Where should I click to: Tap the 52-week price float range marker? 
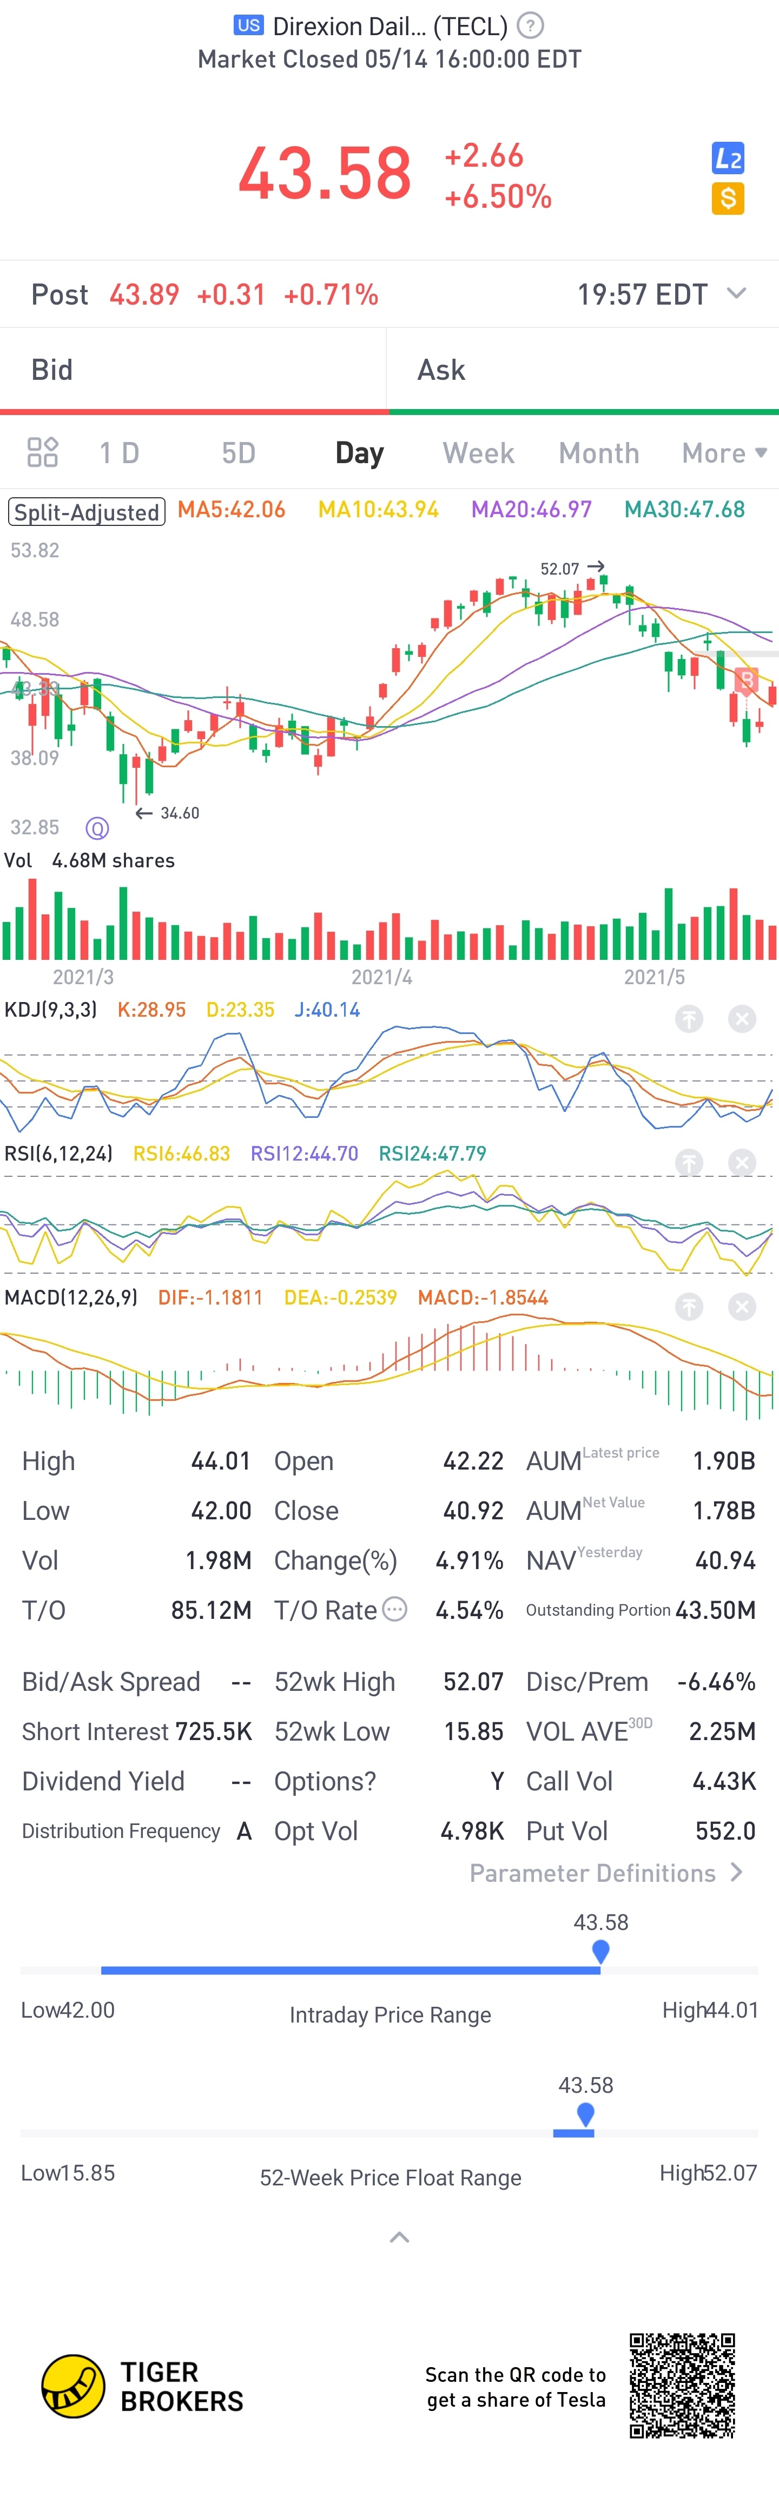[x=585, y=2115]
